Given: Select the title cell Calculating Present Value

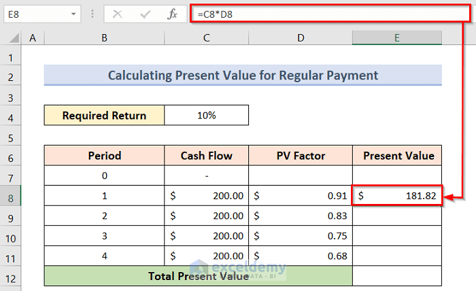Looking at the screenshot, I should click(x=243, y=75).
